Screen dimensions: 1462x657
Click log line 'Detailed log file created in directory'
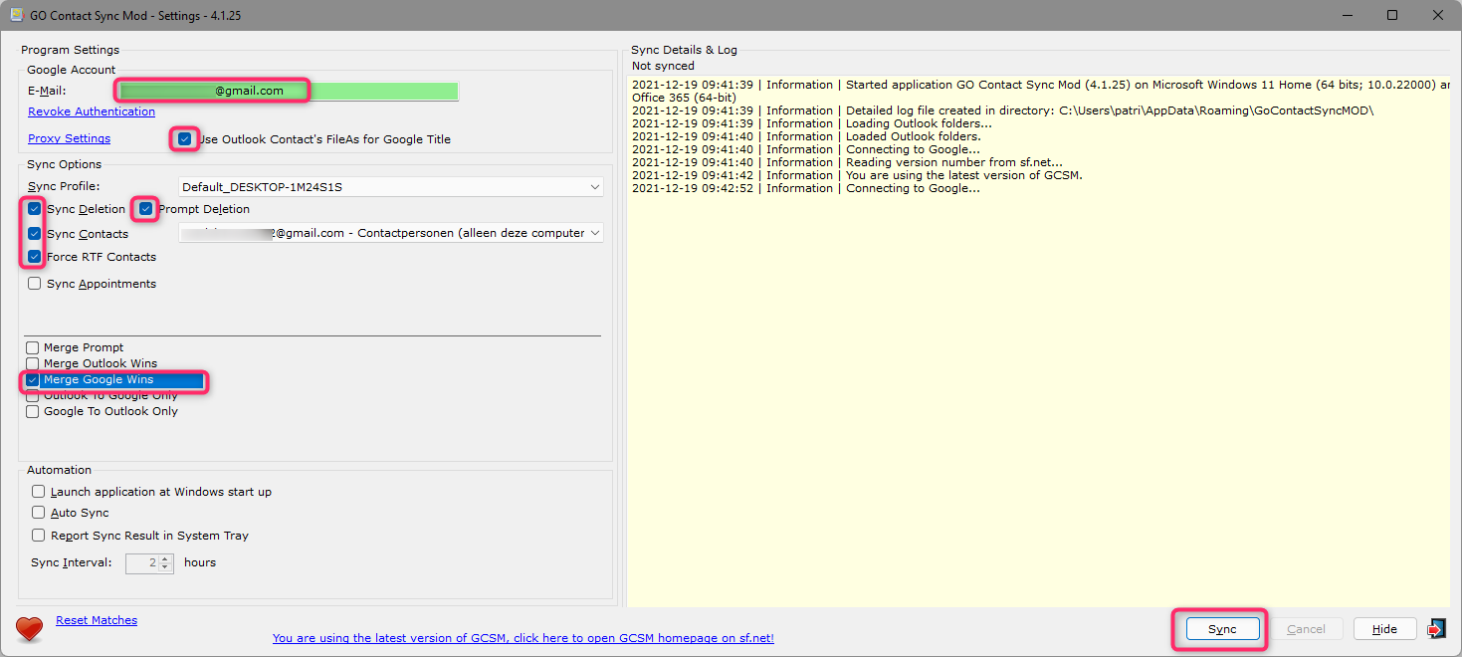(1003, 110)
